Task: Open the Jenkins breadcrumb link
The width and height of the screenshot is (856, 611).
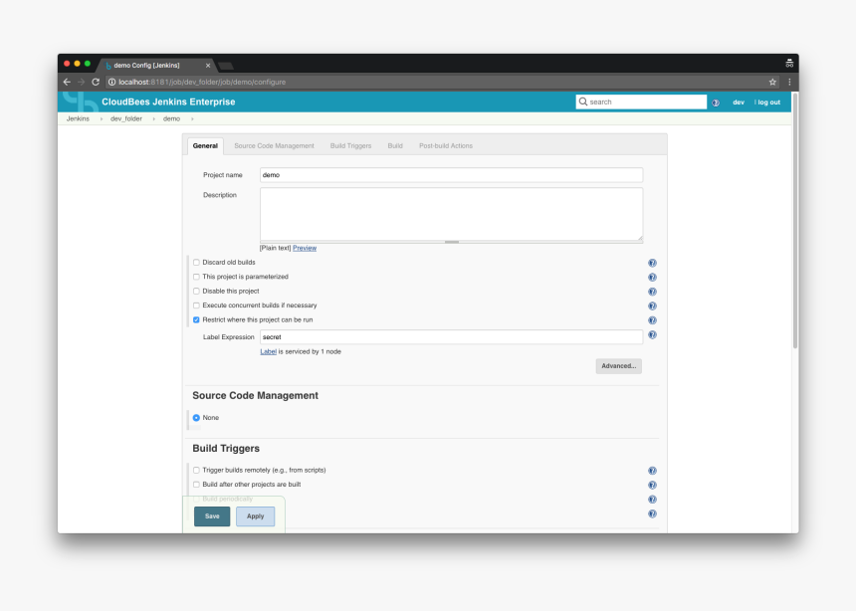Action: click(78, 119)
